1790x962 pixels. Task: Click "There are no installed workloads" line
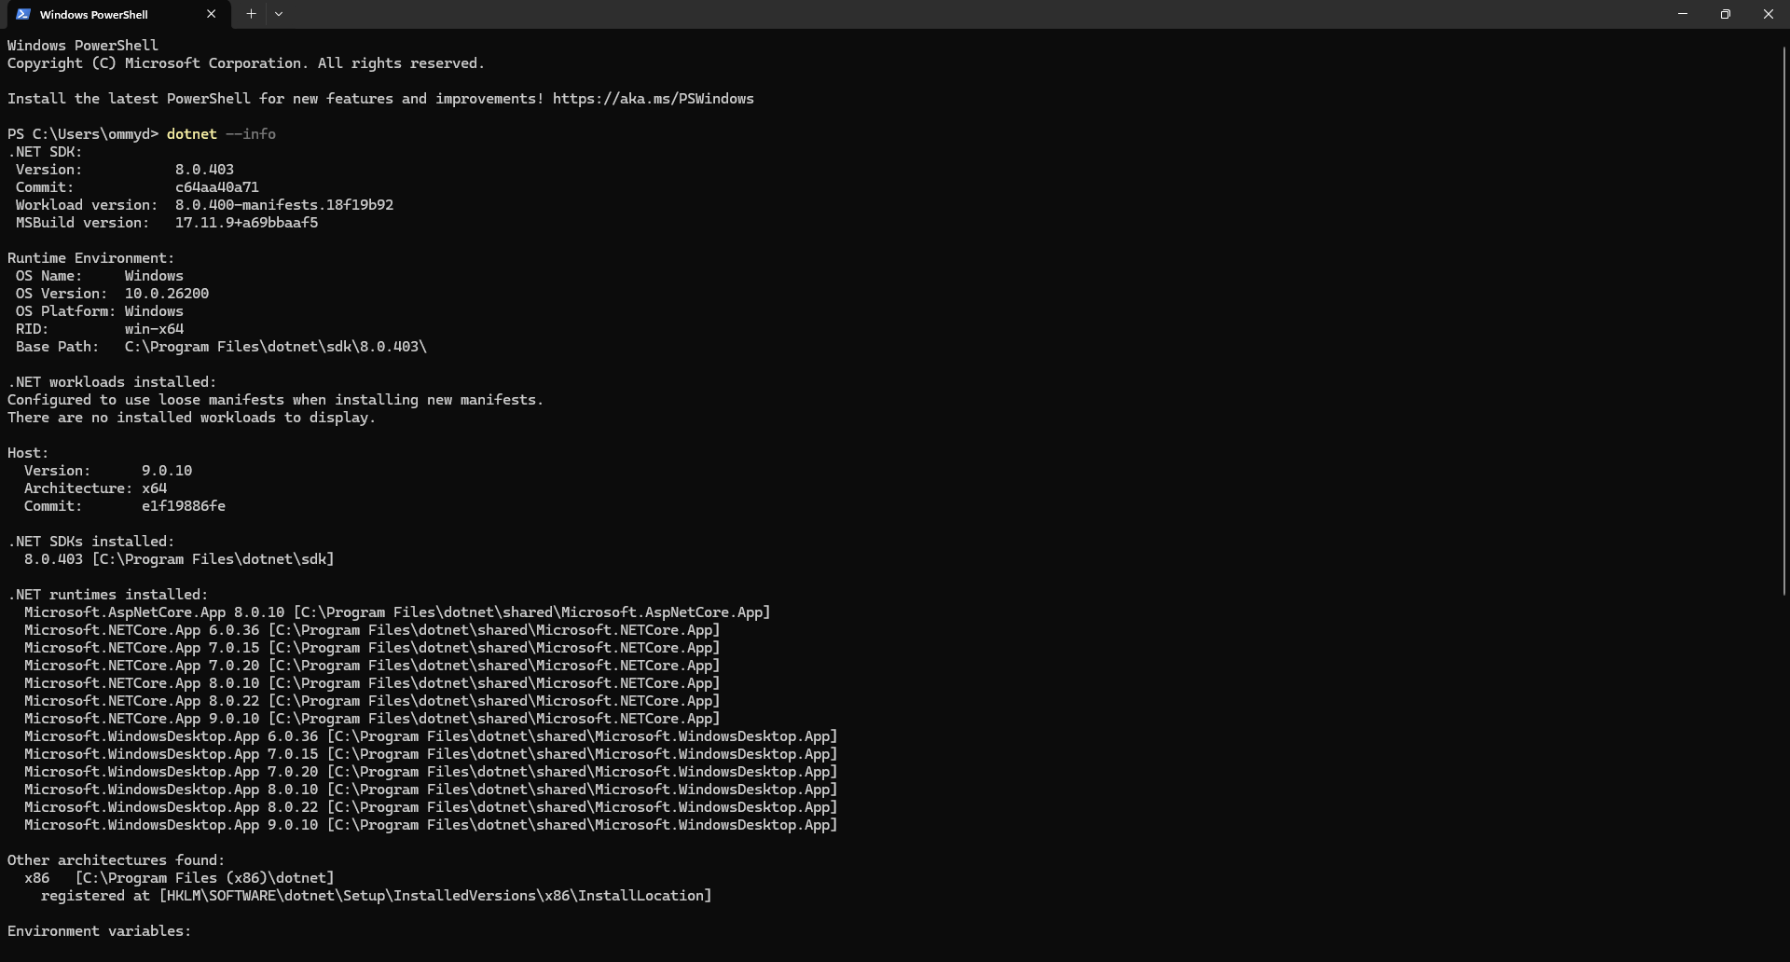[191, 418]
